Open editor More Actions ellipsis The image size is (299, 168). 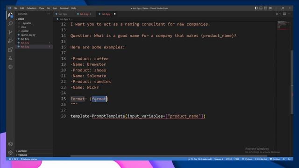tap(289, 14)
